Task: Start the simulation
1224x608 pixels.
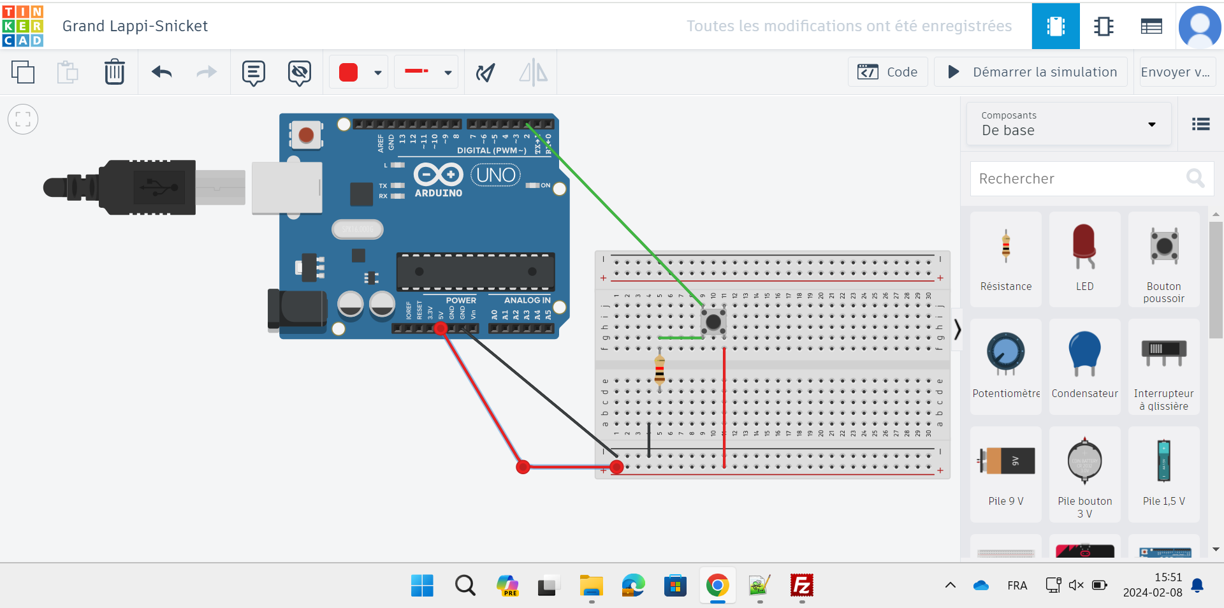Action: pos(1031,72)
